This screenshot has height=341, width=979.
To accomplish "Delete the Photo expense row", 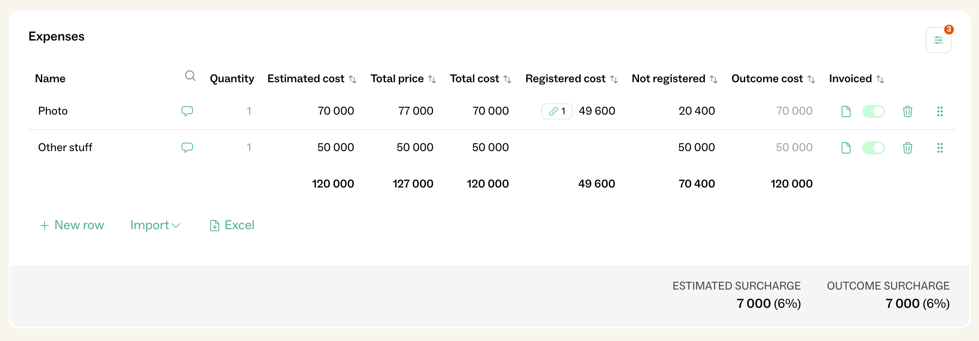I will pos(907,111).
